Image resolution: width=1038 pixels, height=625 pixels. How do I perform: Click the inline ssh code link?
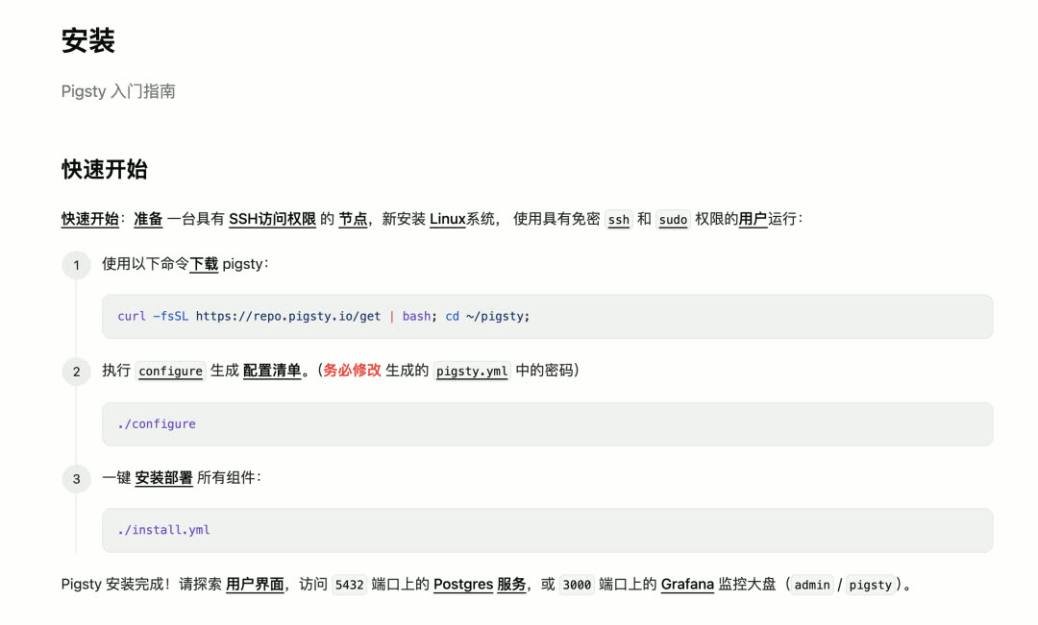[619, 220]
